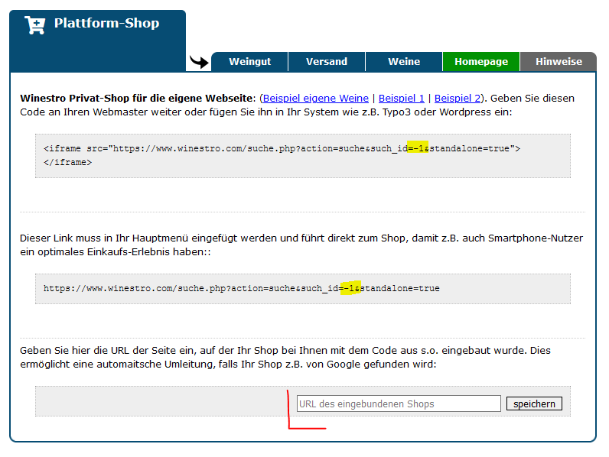Follow the 'Beispiel 1' link
The image size is (609, 457).
click(401, 99)
